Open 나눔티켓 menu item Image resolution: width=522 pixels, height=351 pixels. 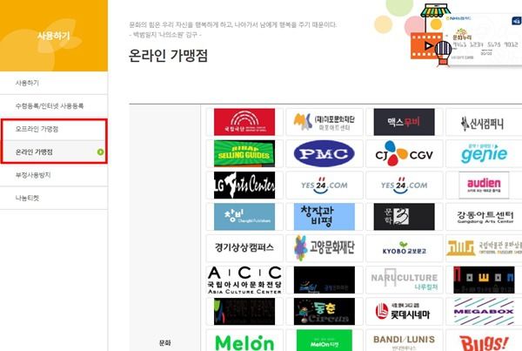tap(54, 198)
